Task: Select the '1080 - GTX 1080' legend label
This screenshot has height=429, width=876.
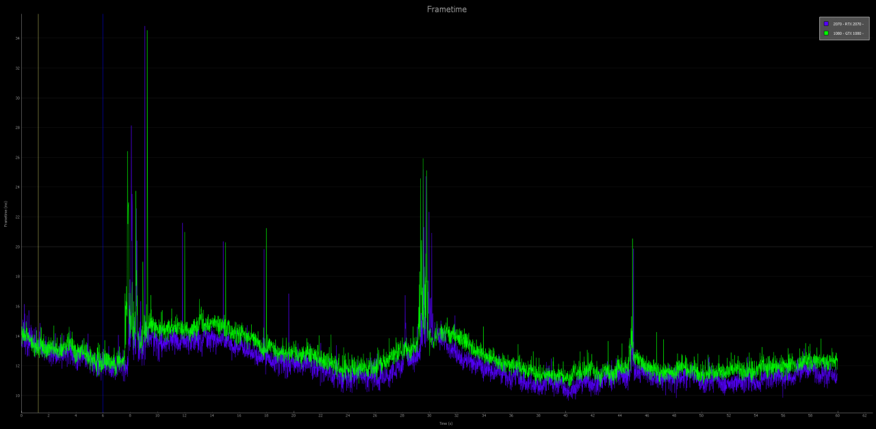Action: [x=848, y=33]
